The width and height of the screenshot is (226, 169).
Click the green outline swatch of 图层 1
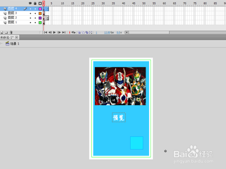pyautogui.click(x=40, y=23)
